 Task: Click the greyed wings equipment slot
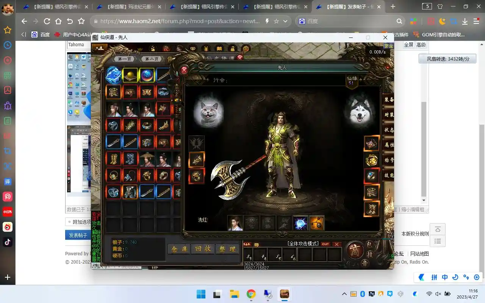[x=197, y=144]
